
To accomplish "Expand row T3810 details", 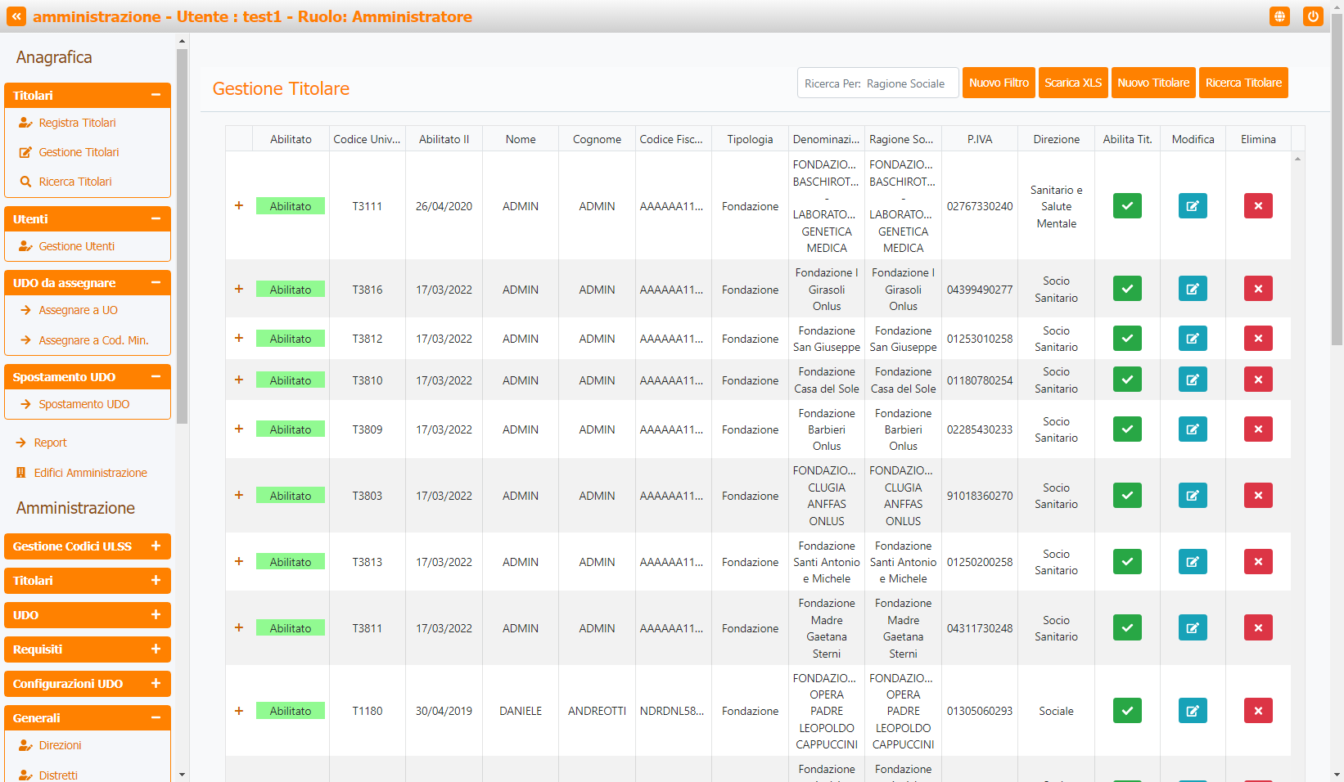I will tap(239, 380).
